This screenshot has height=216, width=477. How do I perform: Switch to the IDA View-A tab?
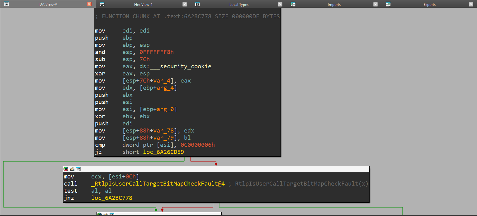point(48,4)
